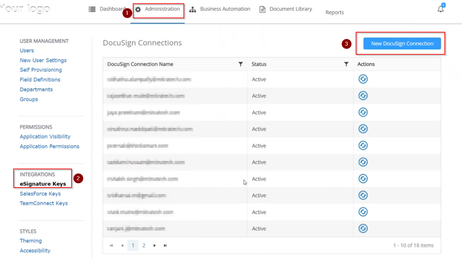This screenshot has height=259, width=462.
Task: Open Business Automation
Action: pyautogui.click(x=220, y=9)
